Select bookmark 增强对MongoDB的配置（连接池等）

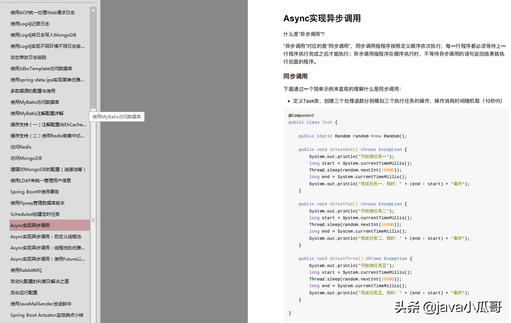click(x=49, y=169)
